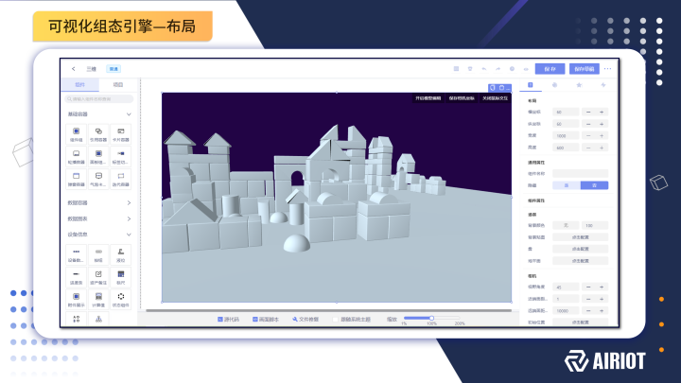This screenshot has height=383, width=681.
Task: Select the 弹窗容器 component
Action: coord(76,179)
